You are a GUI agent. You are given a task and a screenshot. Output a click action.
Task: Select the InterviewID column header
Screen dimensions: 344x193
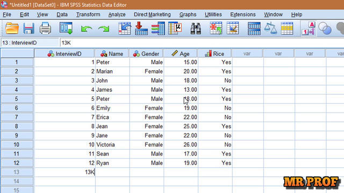[x=64, y=54]
